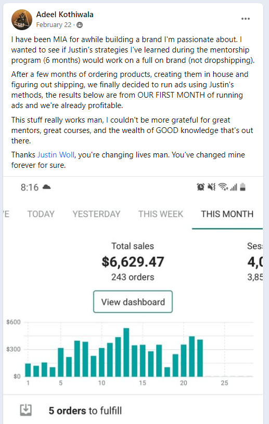Click the orders-to-fulfill inbox icon
Viewport: 269px width, 424px height.
click(26, 410)
